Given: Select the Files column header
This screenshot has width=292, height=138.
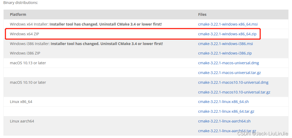Looking at the screenshot, I should coord(202,14).
